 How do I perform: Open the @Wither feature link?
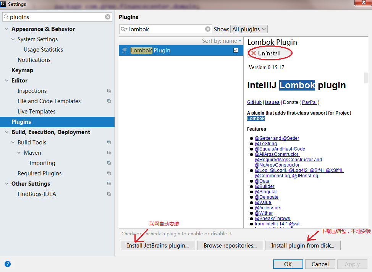pyautogui.click(x=264, y=213)
